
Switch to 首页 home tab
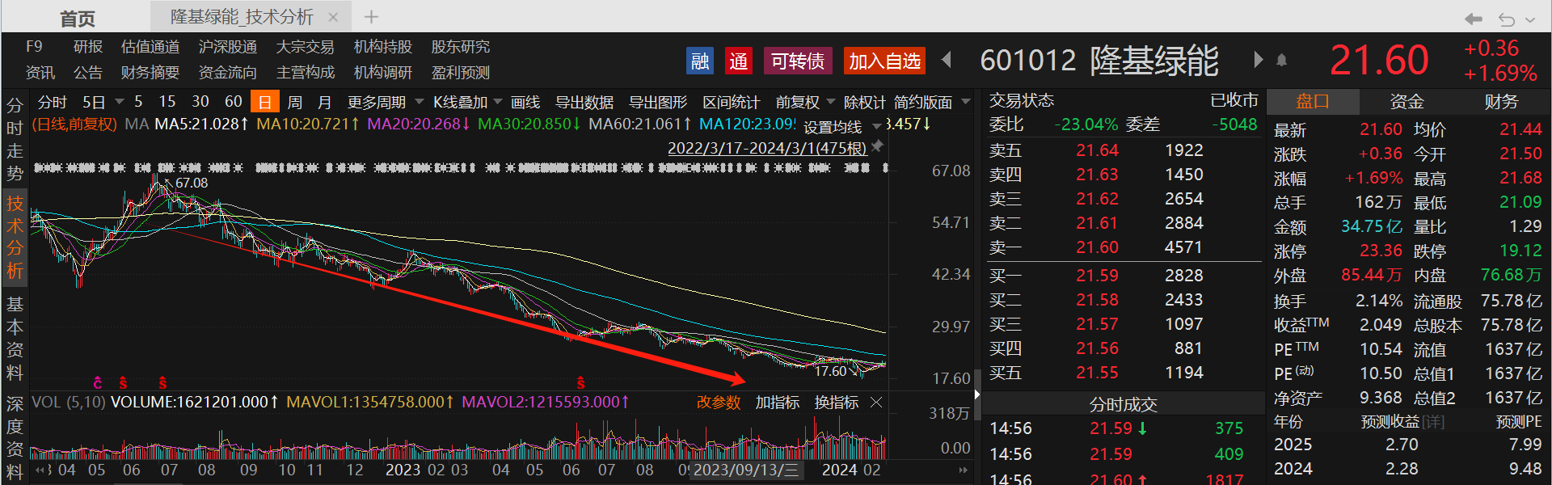(78, 18)
